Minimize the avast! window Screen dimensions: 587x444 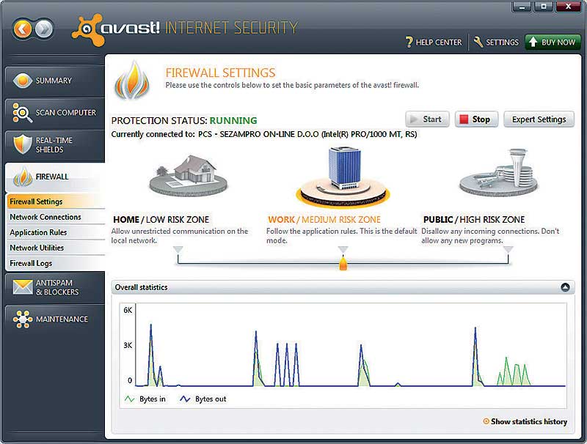pyautogui.click(x=522, y=7)
